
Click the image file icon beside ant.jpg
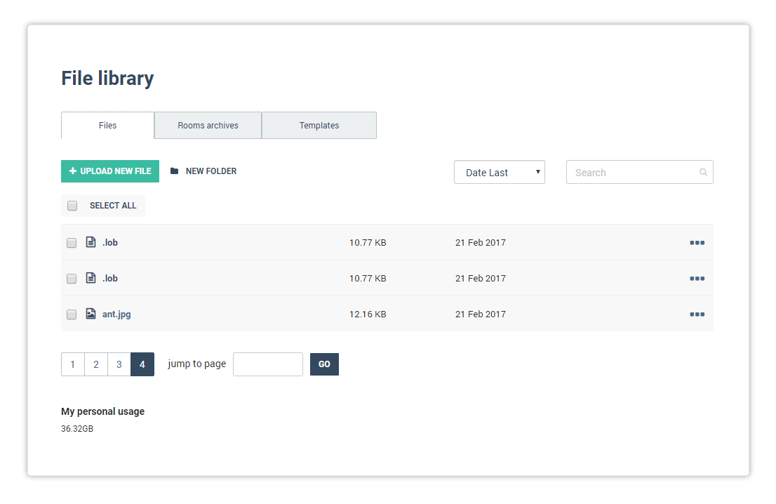91,313
